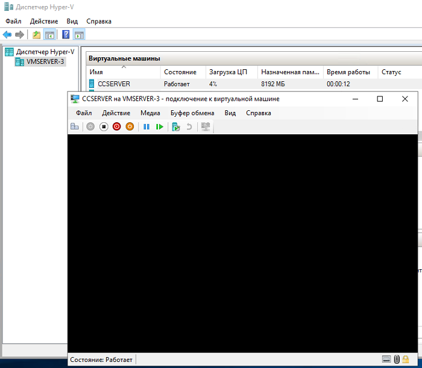Click the mouse icon in the status bar
422x368 pixels.
pyautogui.click(x=397, y=359)
